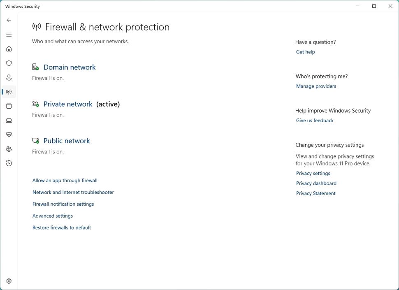Open Protection history from the sidebar
The image size is (399, 290).
(9, 163)
